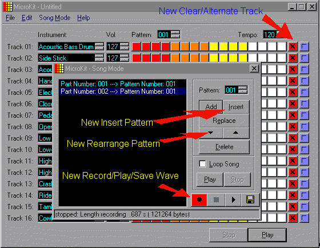Start wave recording with the red record button
Image resolution: width=320 pixels, height=248 pixels.
point(199,199)
